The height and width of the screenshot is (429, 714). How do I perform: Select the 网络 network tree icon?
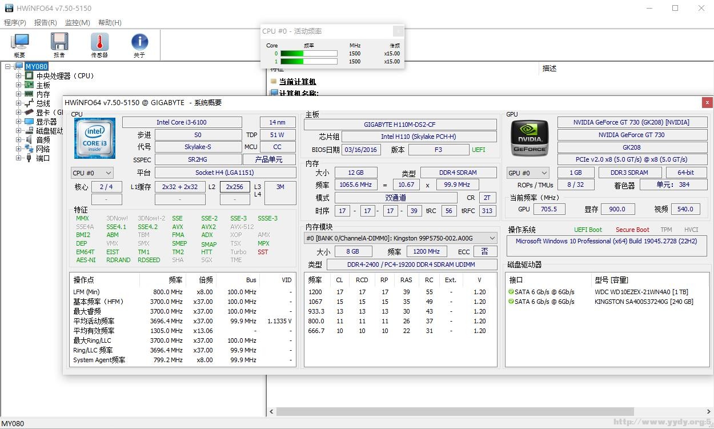[29, 149]
